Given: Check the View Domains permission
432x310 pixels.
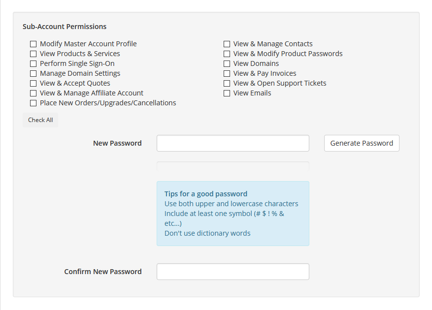Looking at the screenshot, I should pos(227,63).
